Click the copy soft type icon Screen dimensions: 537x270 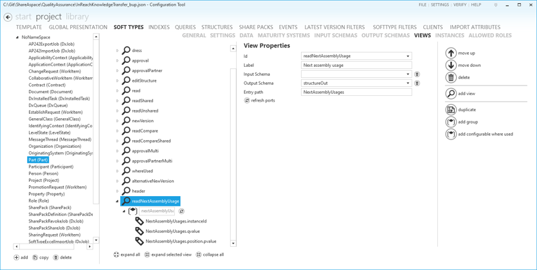[x=35, y=257]
